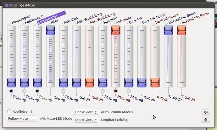Image resolution: width=217 pixels, height=130 pixels.
Task: Click the Hauptregler slider handle
Action: [x=11, y=82]
